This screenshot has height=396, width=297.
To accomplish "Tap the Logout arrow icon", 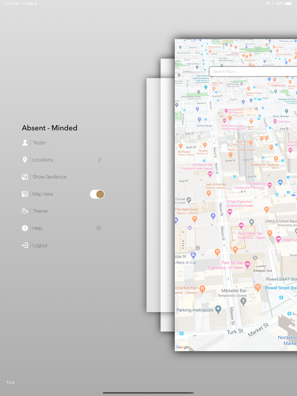I will tap(25, 245).
